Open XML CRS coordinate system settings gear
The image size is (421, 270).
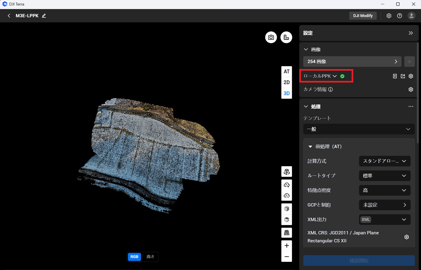(x=407, y=237)
